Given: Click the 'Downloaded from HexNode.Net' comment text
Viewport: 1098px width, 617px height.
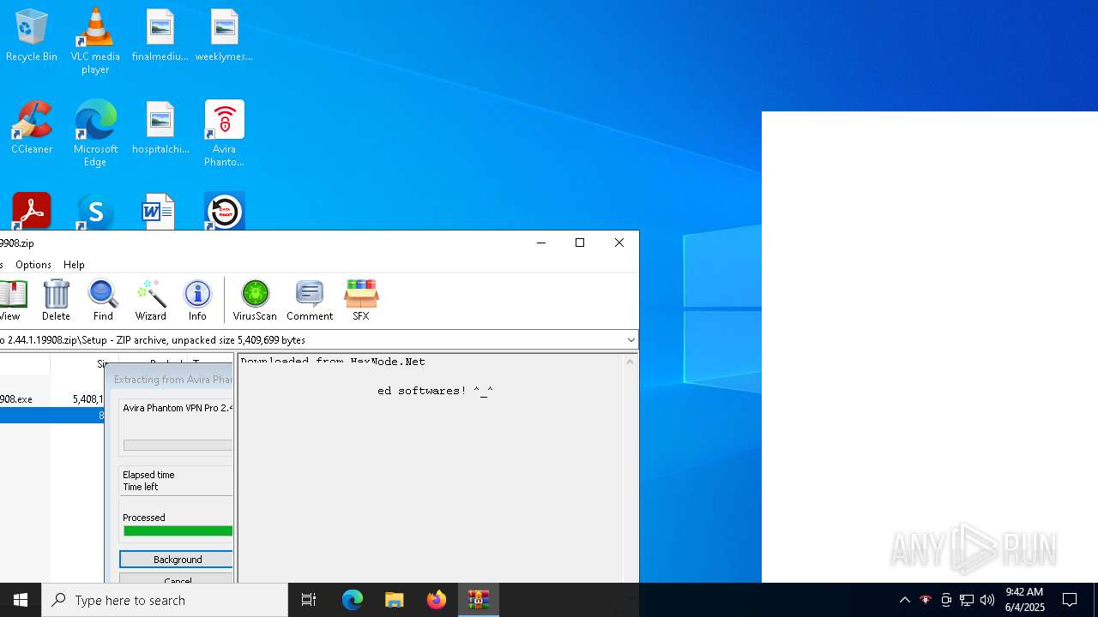Looking at the screenshot, I should pyautogui.click(x=333, y=361).
